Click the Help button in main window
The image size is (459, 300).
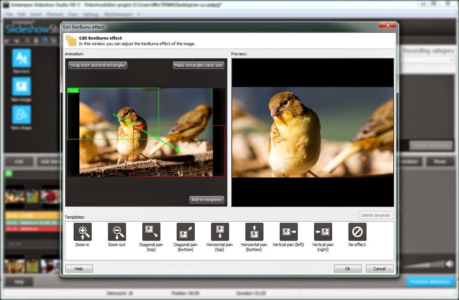(x=19, y=282)
